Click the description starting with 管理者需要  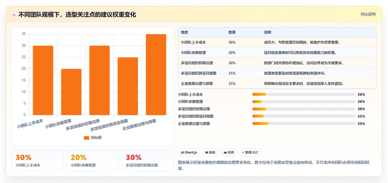tap(295, 73)
